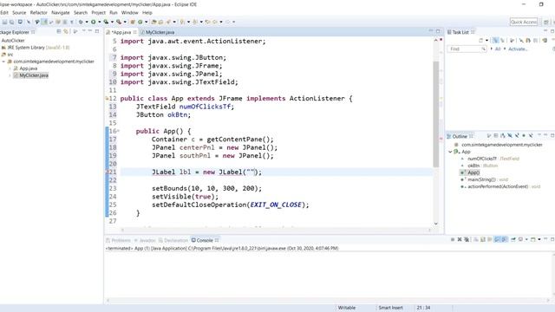Viewport: 555px width, 312px height.
Task: Toggle Hide Static Members in Outline toolbar
Action: [517, 136]
